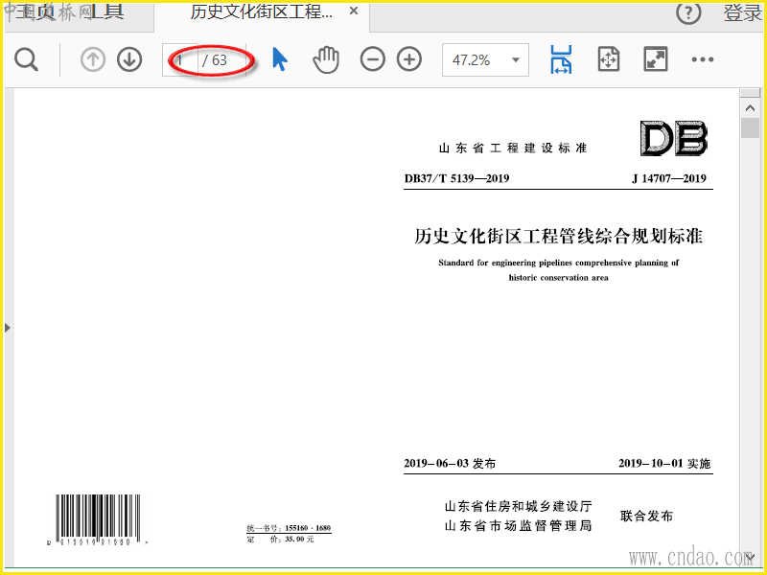Open more tools ellipsis menu
This screenshot has width=767, height=575.
(x=703, y=59)
